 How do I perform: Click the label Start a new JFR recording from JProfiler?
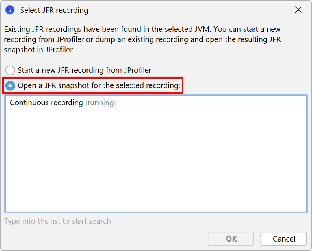coord(84,70)
